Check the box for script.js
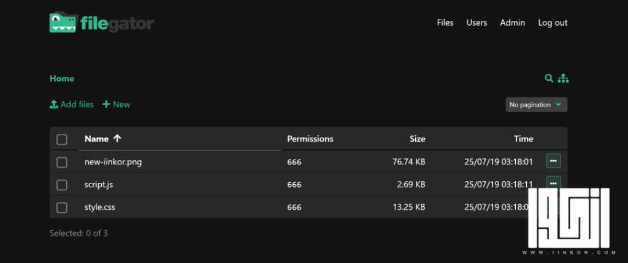The image size is (628, 263). (x=62, y=185)
